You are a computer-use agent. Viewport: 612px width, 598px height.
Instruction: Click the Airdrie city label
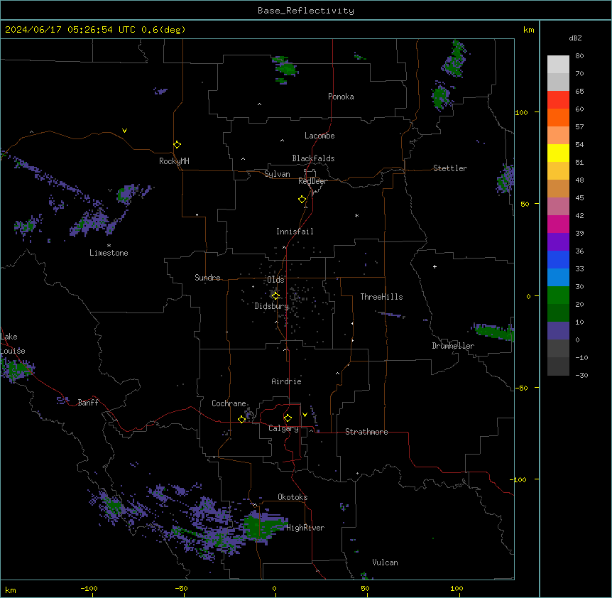286,381
